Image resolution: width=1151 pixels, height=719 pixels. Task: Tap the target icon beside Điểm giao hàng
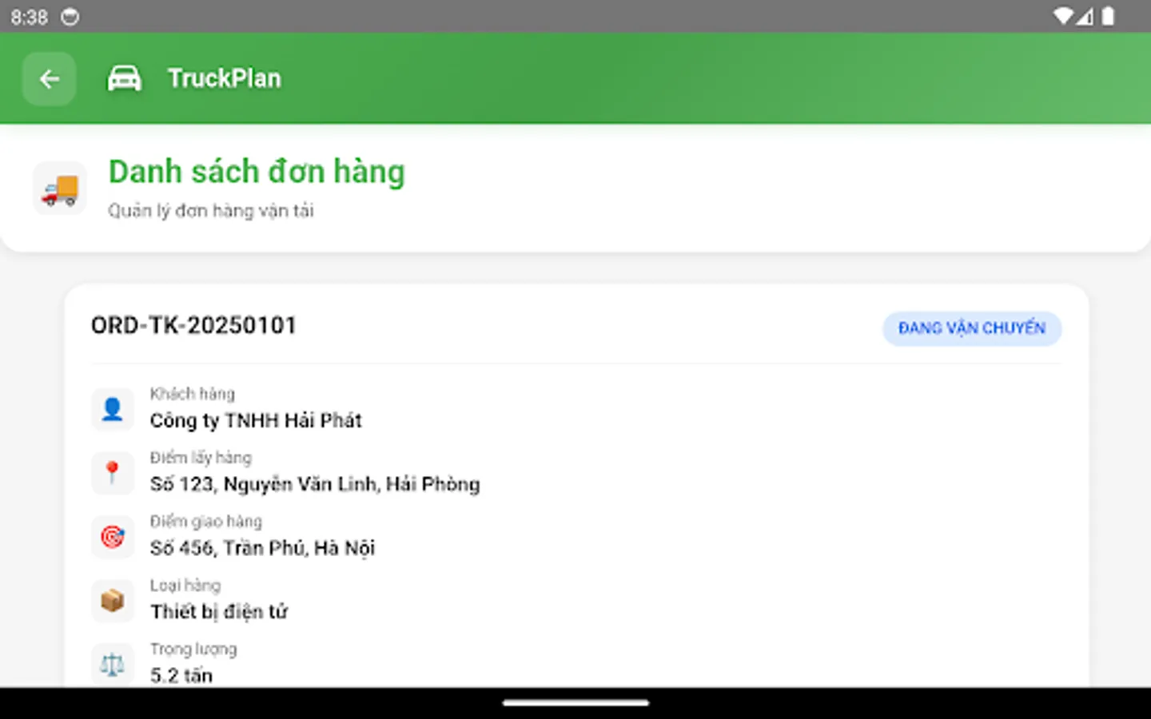113,537
